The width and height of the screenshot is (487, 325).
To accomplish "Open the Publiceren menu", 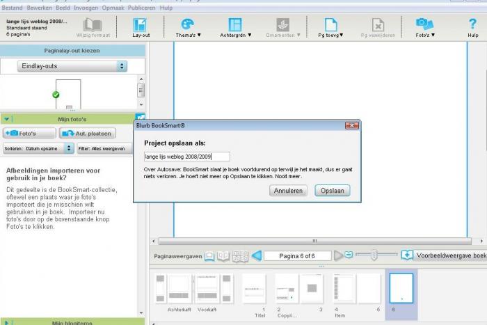I will coord(142,8).
